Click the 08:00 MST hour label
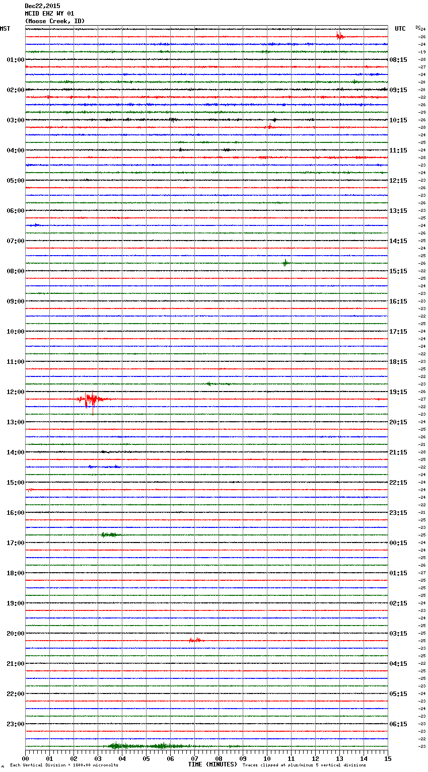The height and width of the screenshot is (772, 428). (x=15, y=271)
